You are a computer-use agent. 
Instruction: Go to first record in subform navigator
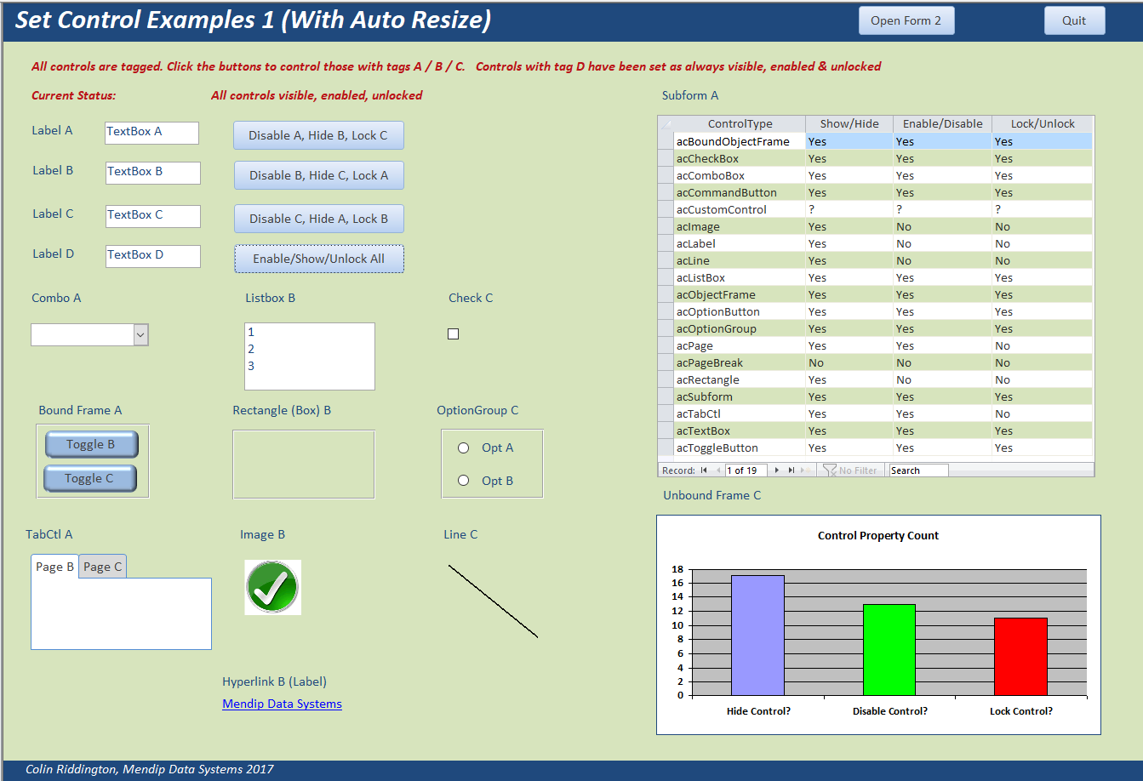pos(704,470)
